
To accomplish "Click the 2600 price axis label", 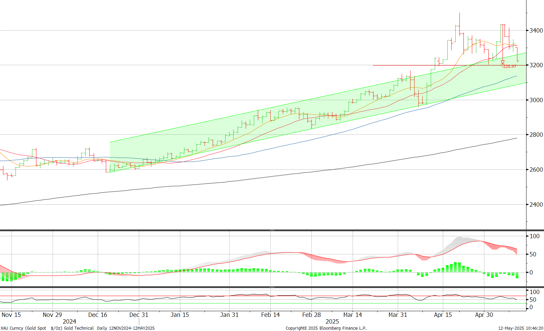I will pos(536,170).
